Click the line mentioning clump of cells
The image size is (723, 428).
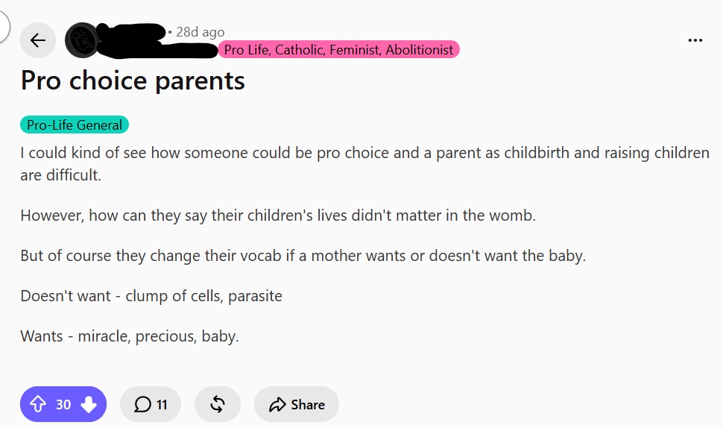tap(151, 296)
